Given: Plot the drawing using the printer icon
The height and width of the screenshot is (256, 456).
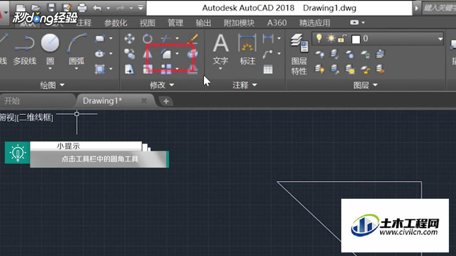Looking at the screenshot, I should 82,7.
